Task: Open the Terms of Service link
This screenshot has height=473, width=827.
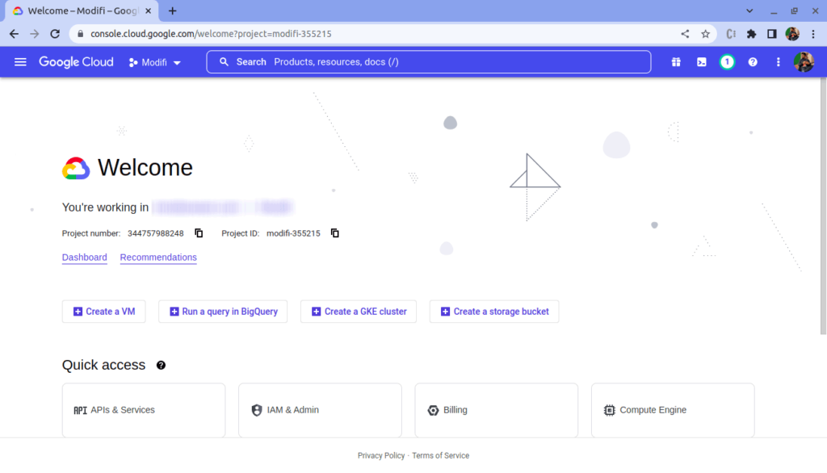Action: (x=440, y=455)
